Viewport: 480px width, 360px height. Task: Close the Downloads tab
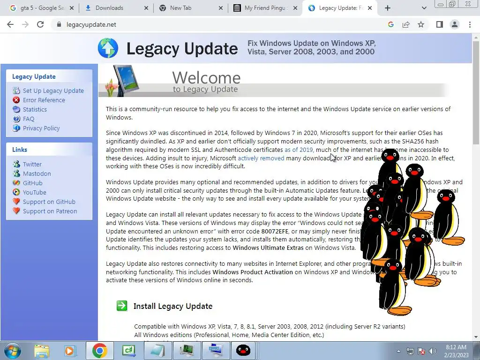146,8
